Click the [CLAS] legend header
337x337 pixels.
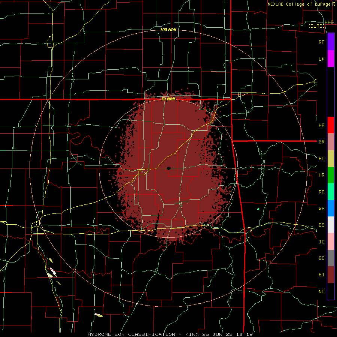point(316,26)
